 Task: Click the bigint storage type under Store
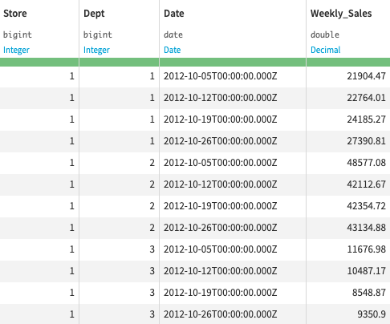coord(18,34)
